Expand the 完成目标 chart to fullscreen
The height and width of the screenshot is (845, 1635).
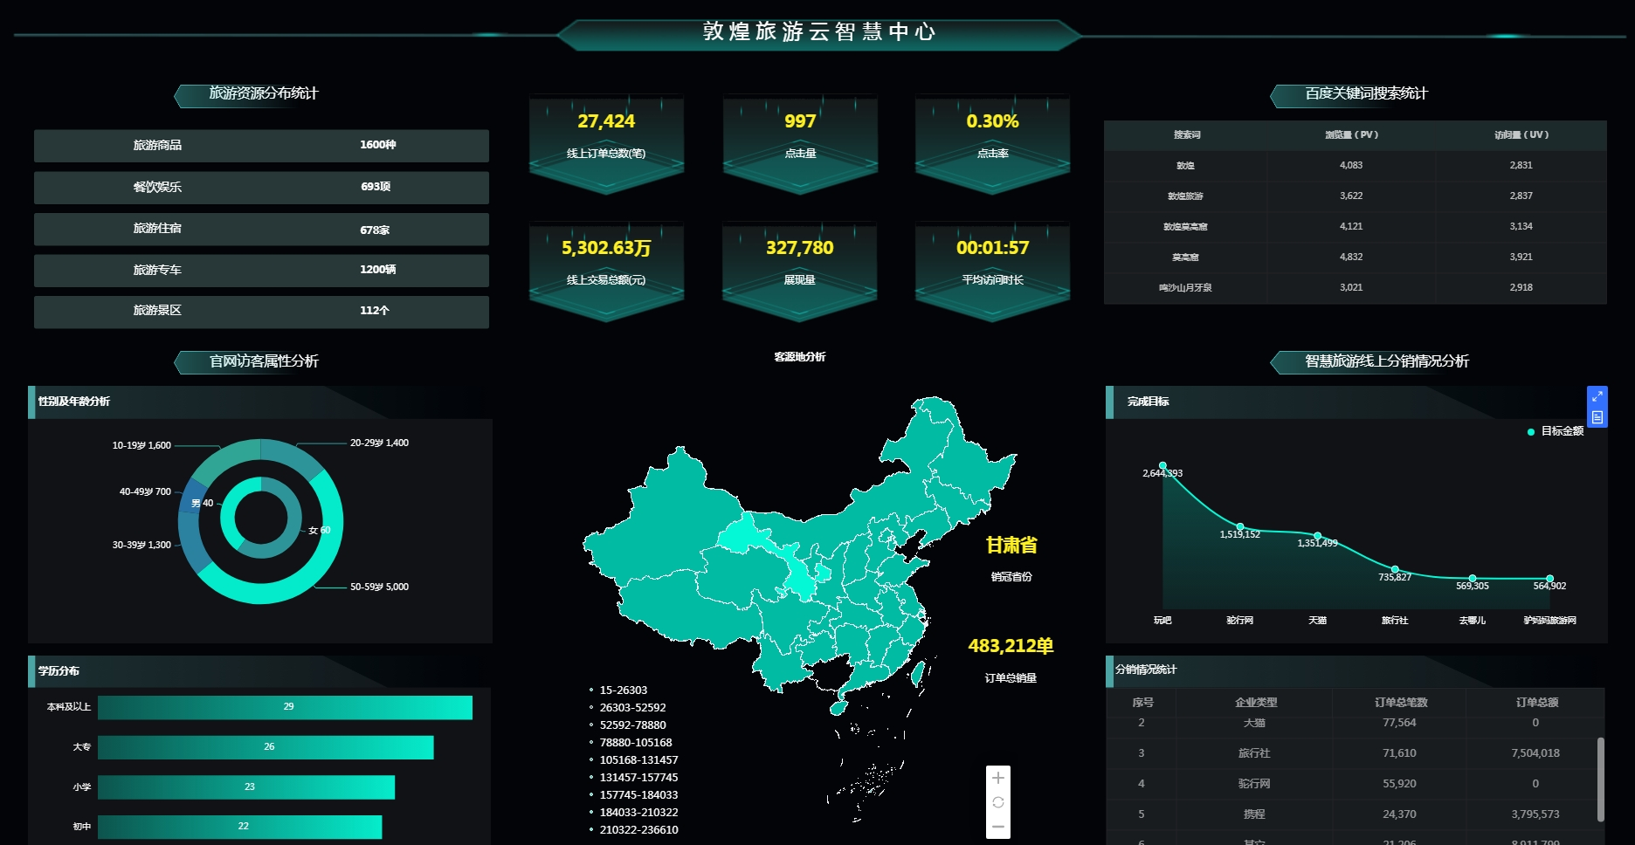1597,396
